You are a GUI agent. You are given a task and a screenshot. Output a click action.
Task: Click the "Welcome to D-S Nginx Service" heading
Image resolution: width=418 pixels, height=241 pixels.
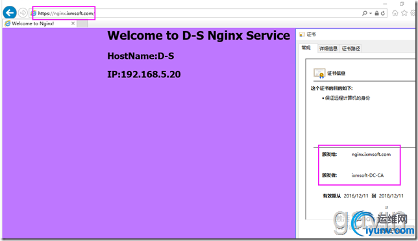(199, 36)
